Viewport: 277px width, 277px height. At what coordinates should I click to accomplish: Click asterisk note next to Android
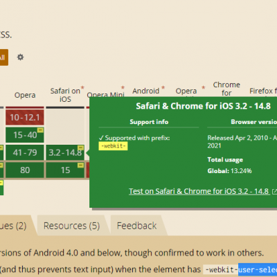[x=163, y=88]
